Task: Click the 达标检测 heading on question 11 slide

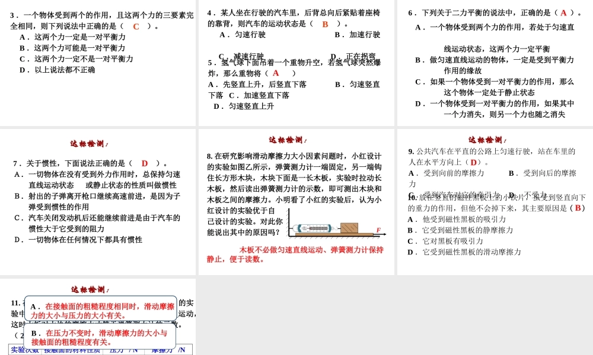Action: 90,290
